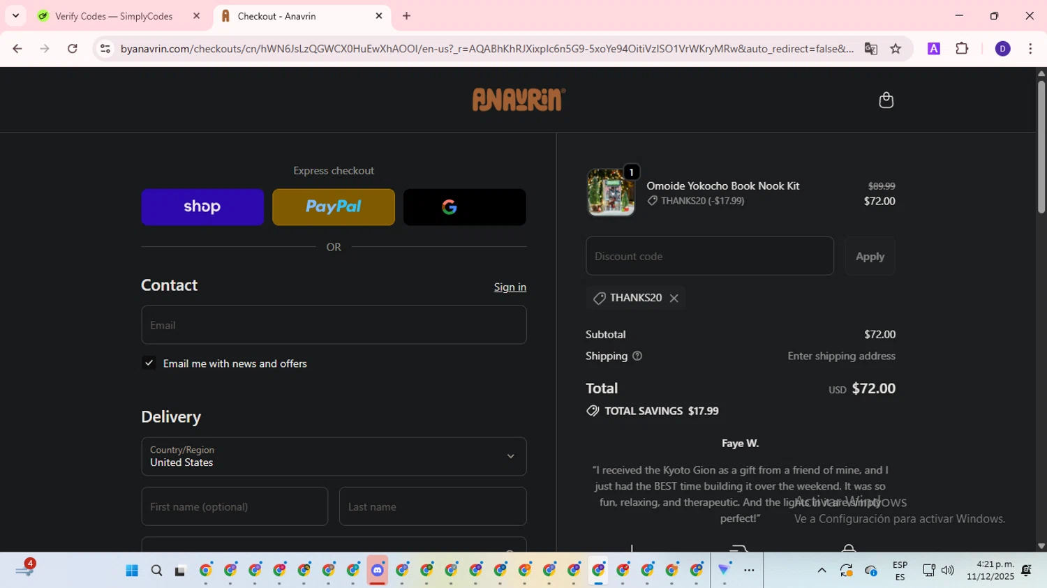Open clock and date 4:21 p. m.
Image resolution: width=1047 pixels, height=588 pixels.
(x=990, y=571)
